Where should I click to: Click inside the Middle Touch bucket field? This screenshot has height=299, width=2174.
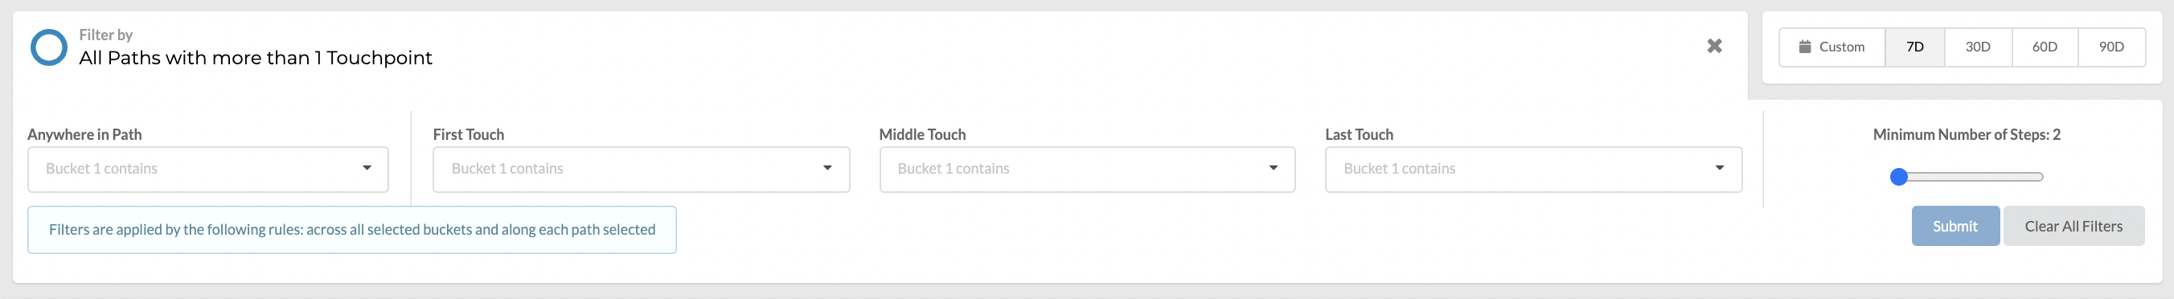tap(1087, 170)
